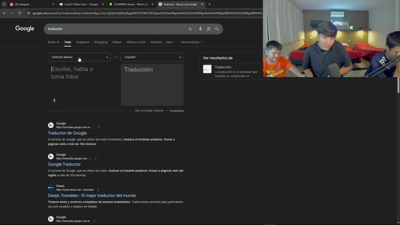Expand the Herramientas dropdown
This screenshot has height=225, width=400.
tap(192, 42)
